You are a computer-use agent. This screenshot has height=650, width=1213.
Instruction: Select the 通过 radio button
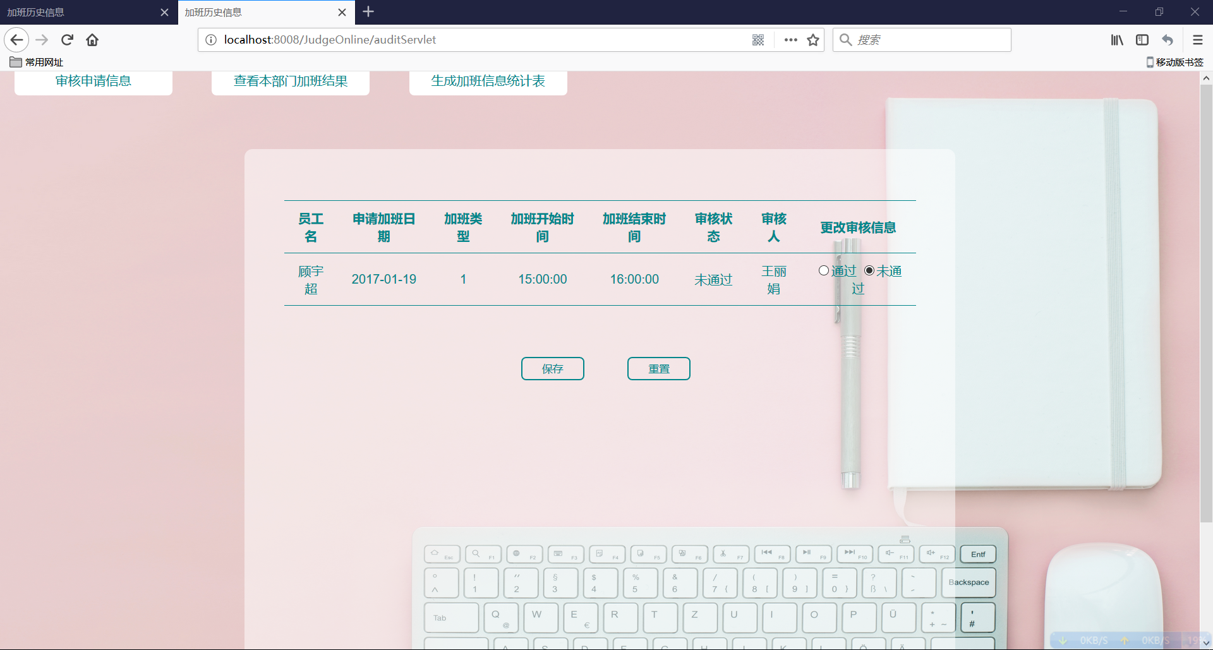(824, 270)
